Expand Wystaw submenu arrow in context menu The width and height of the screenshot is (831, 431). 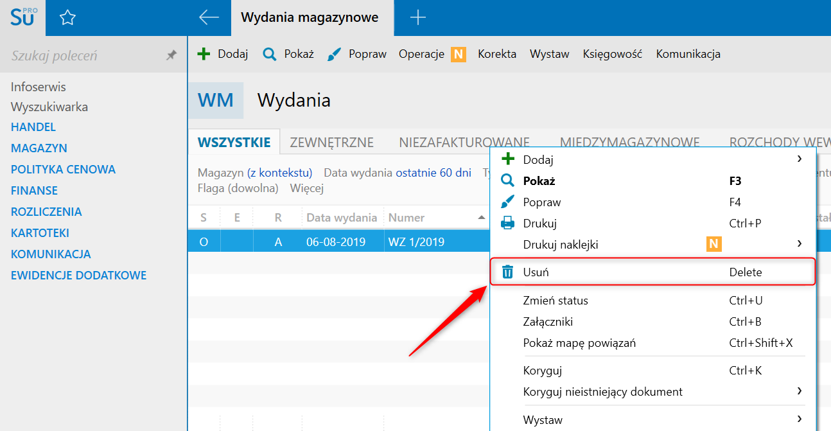tap(800, 419)
